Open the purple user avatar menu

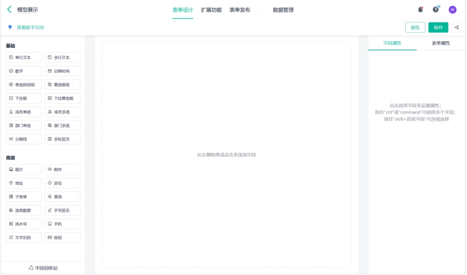452,10
